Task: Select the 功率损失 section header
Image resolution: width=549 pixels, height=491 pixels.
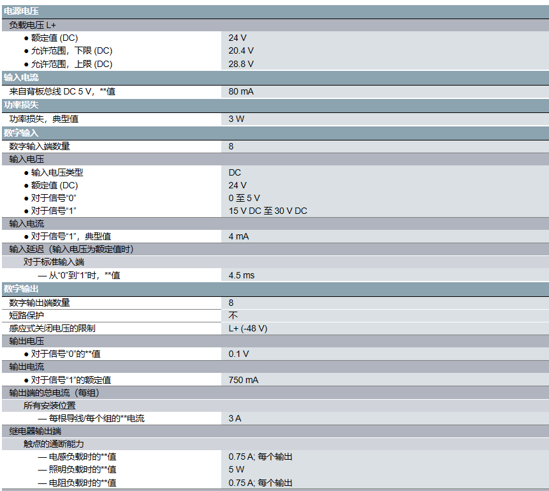Action: 21,105
